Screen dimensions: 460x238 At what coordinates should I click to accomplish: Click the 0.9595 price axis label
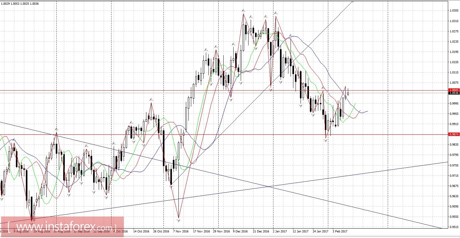(454, 207)
